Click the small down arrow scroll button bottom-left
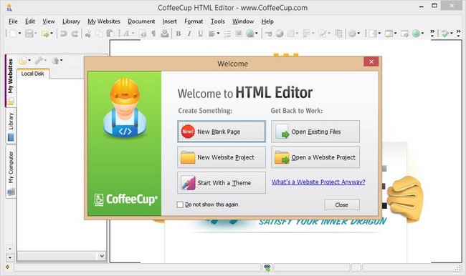This screenshot has width=466, height=276. [x=10, y=257]
